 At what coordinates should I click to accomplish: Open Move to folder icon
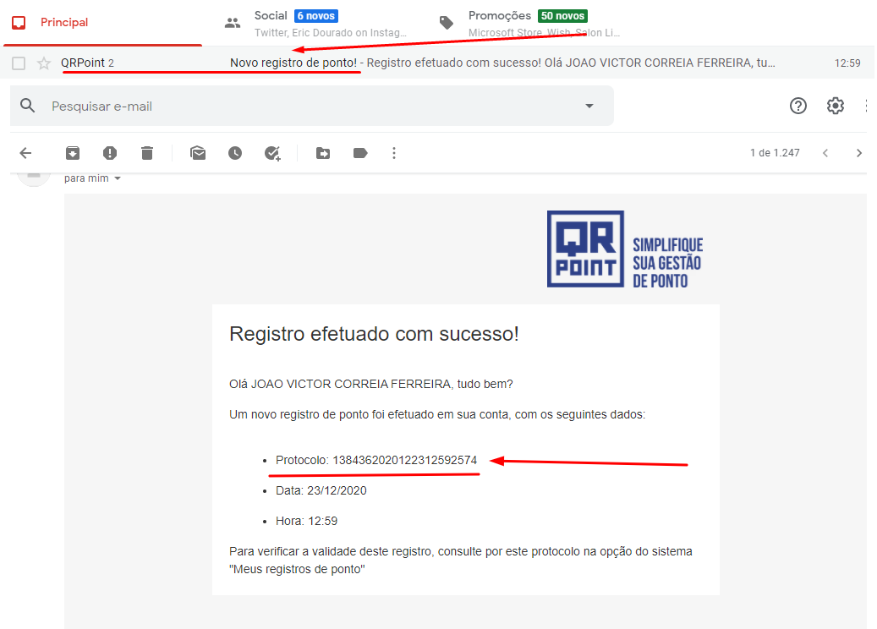(x=323, y=153)
